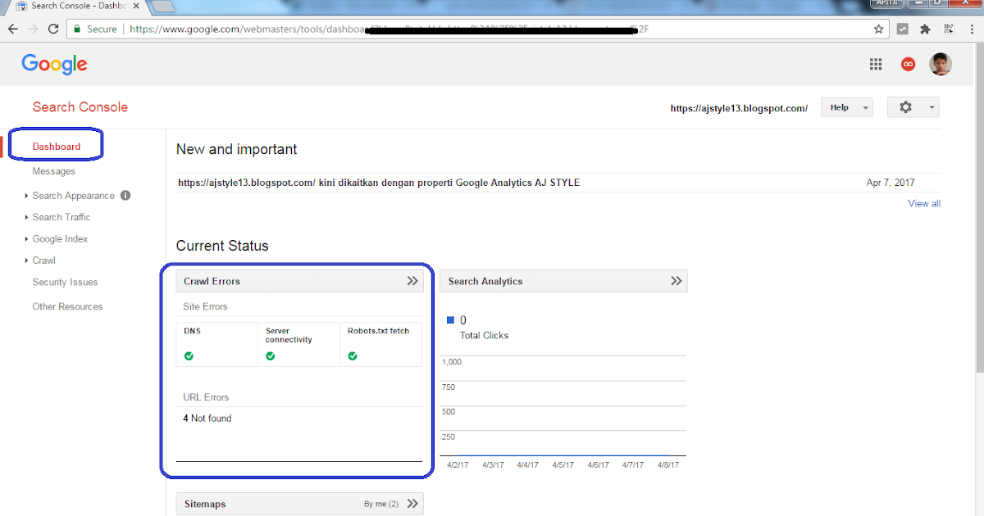Click the Google logo
Viewport: 984px width, 516px height.
pyautogui.click(x=54, y=64)
